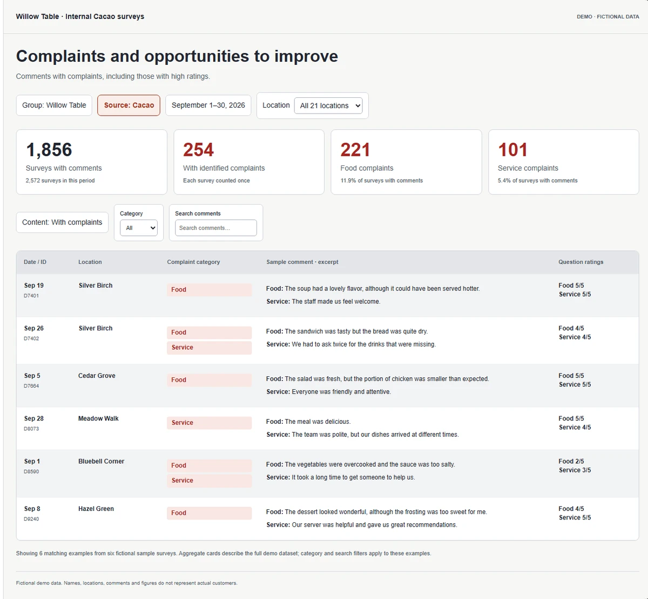Image resolution: width=648 pixels, height=599 pixels.
Task: Click the comment about asking twice for drinks
Action: tap(351, 344)
